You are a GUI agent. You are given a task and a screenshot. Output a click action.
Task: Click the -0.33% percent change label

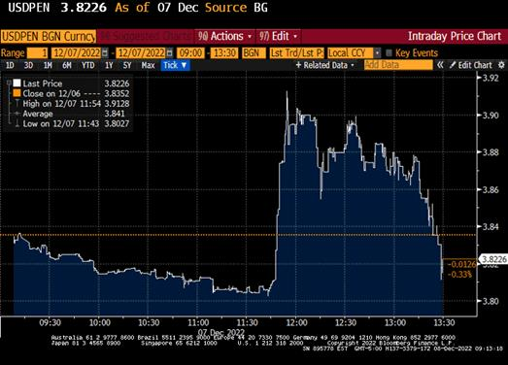point(459,275)
